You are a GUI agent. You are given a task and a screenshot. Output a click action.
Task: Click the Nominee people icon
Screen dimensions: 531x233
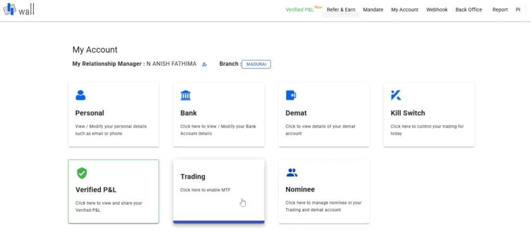pos(291,173)
